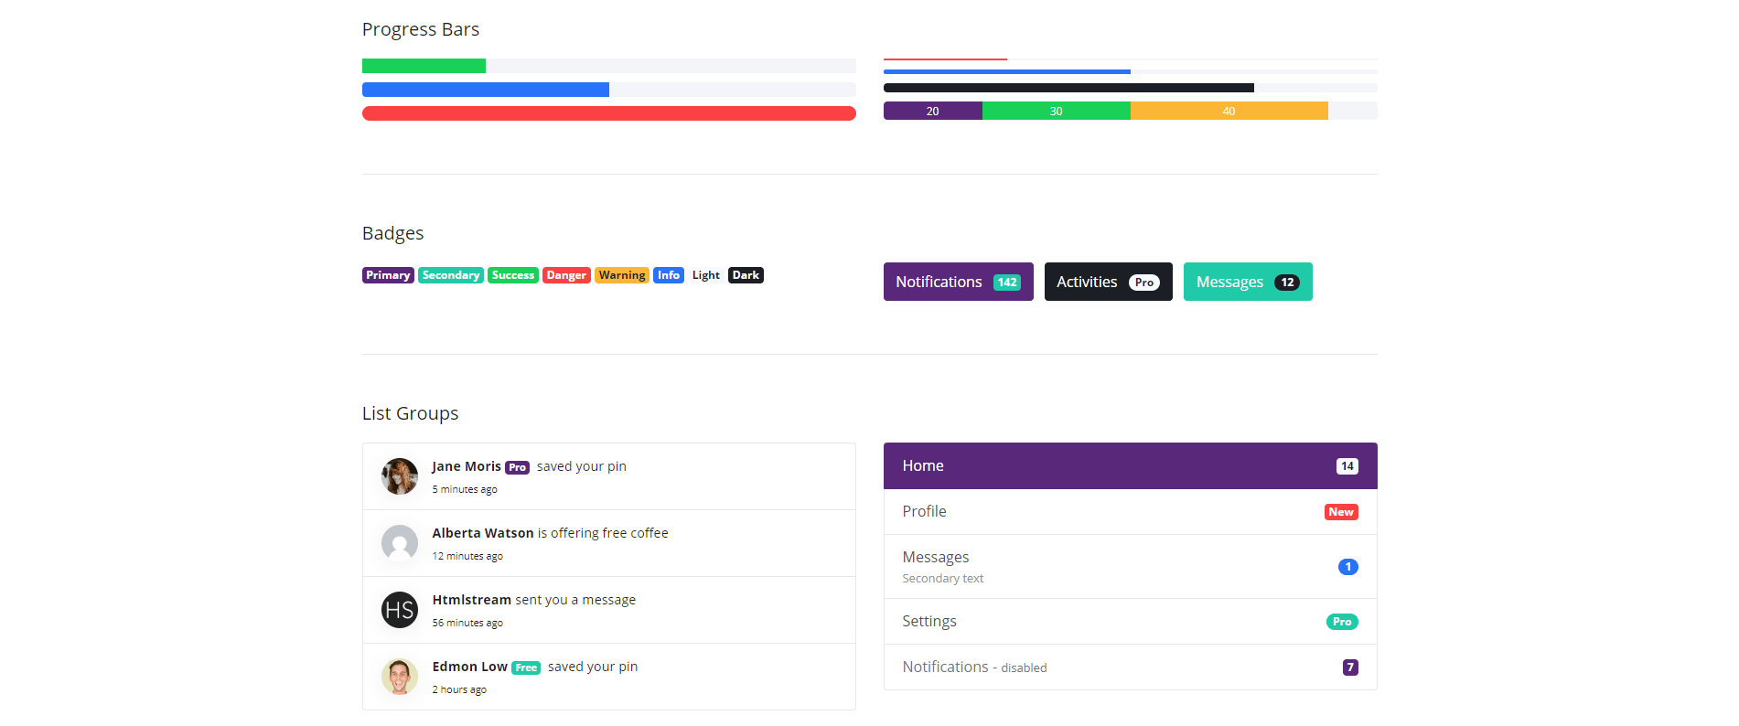Click the yellow 40 segment of stacked bar
This screenshot has height=726, width=1739.
pos(1229,111)
